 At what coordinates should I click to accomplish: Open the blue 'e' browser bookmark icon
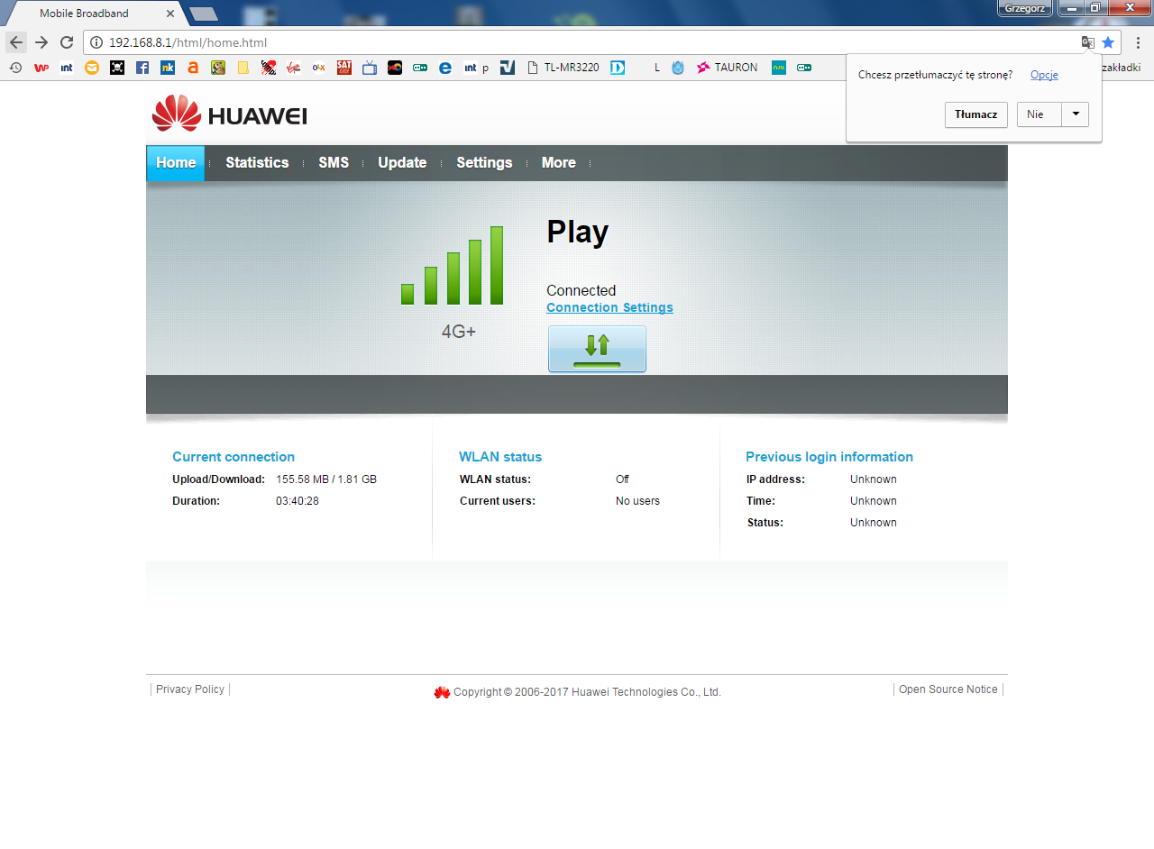point(444,68)
